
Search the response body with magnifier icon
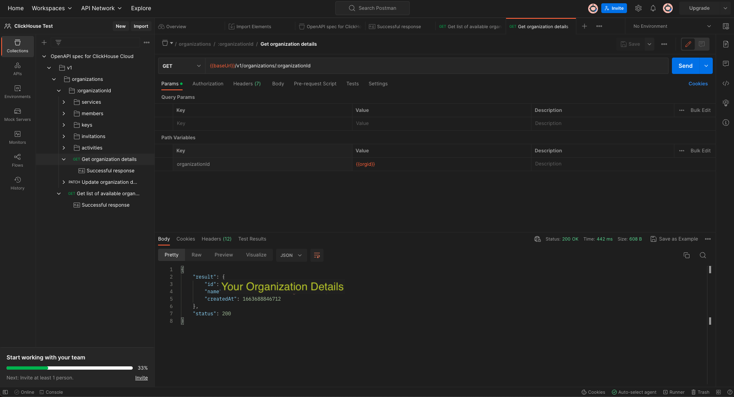[703, 255]
